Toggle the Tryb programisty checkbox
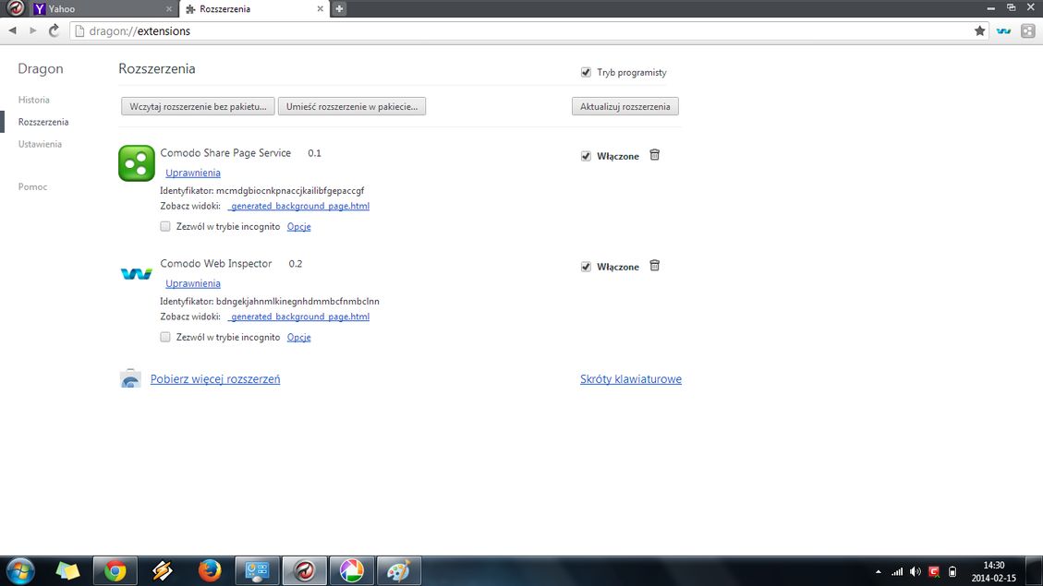 pyautogui.click(x=586, y=72)
